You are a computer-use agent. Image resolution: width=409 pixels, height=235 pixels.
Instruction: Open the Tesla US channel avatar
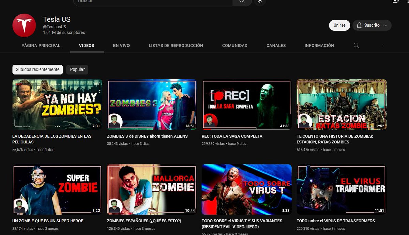tap(24, 26)
